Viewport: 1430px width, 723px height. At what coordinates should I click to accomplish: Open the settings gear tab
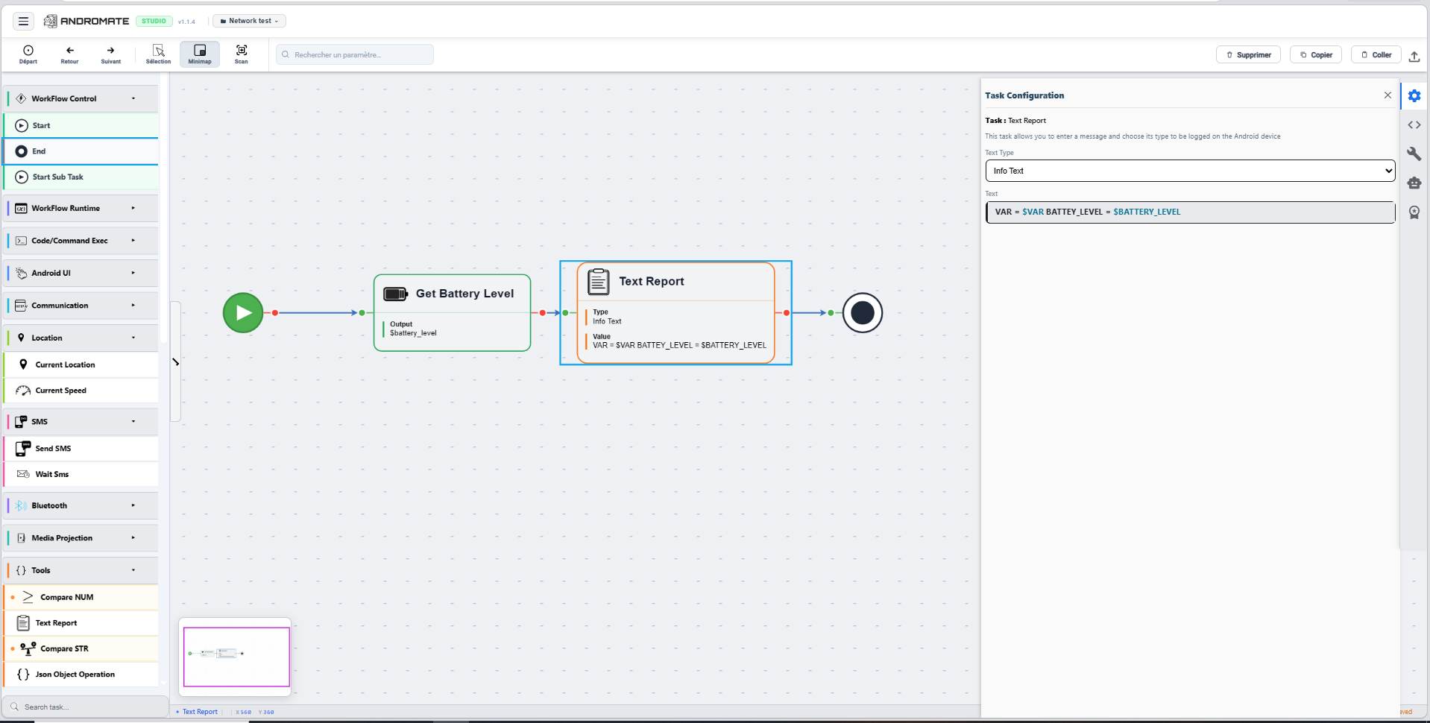point(1414,95)
